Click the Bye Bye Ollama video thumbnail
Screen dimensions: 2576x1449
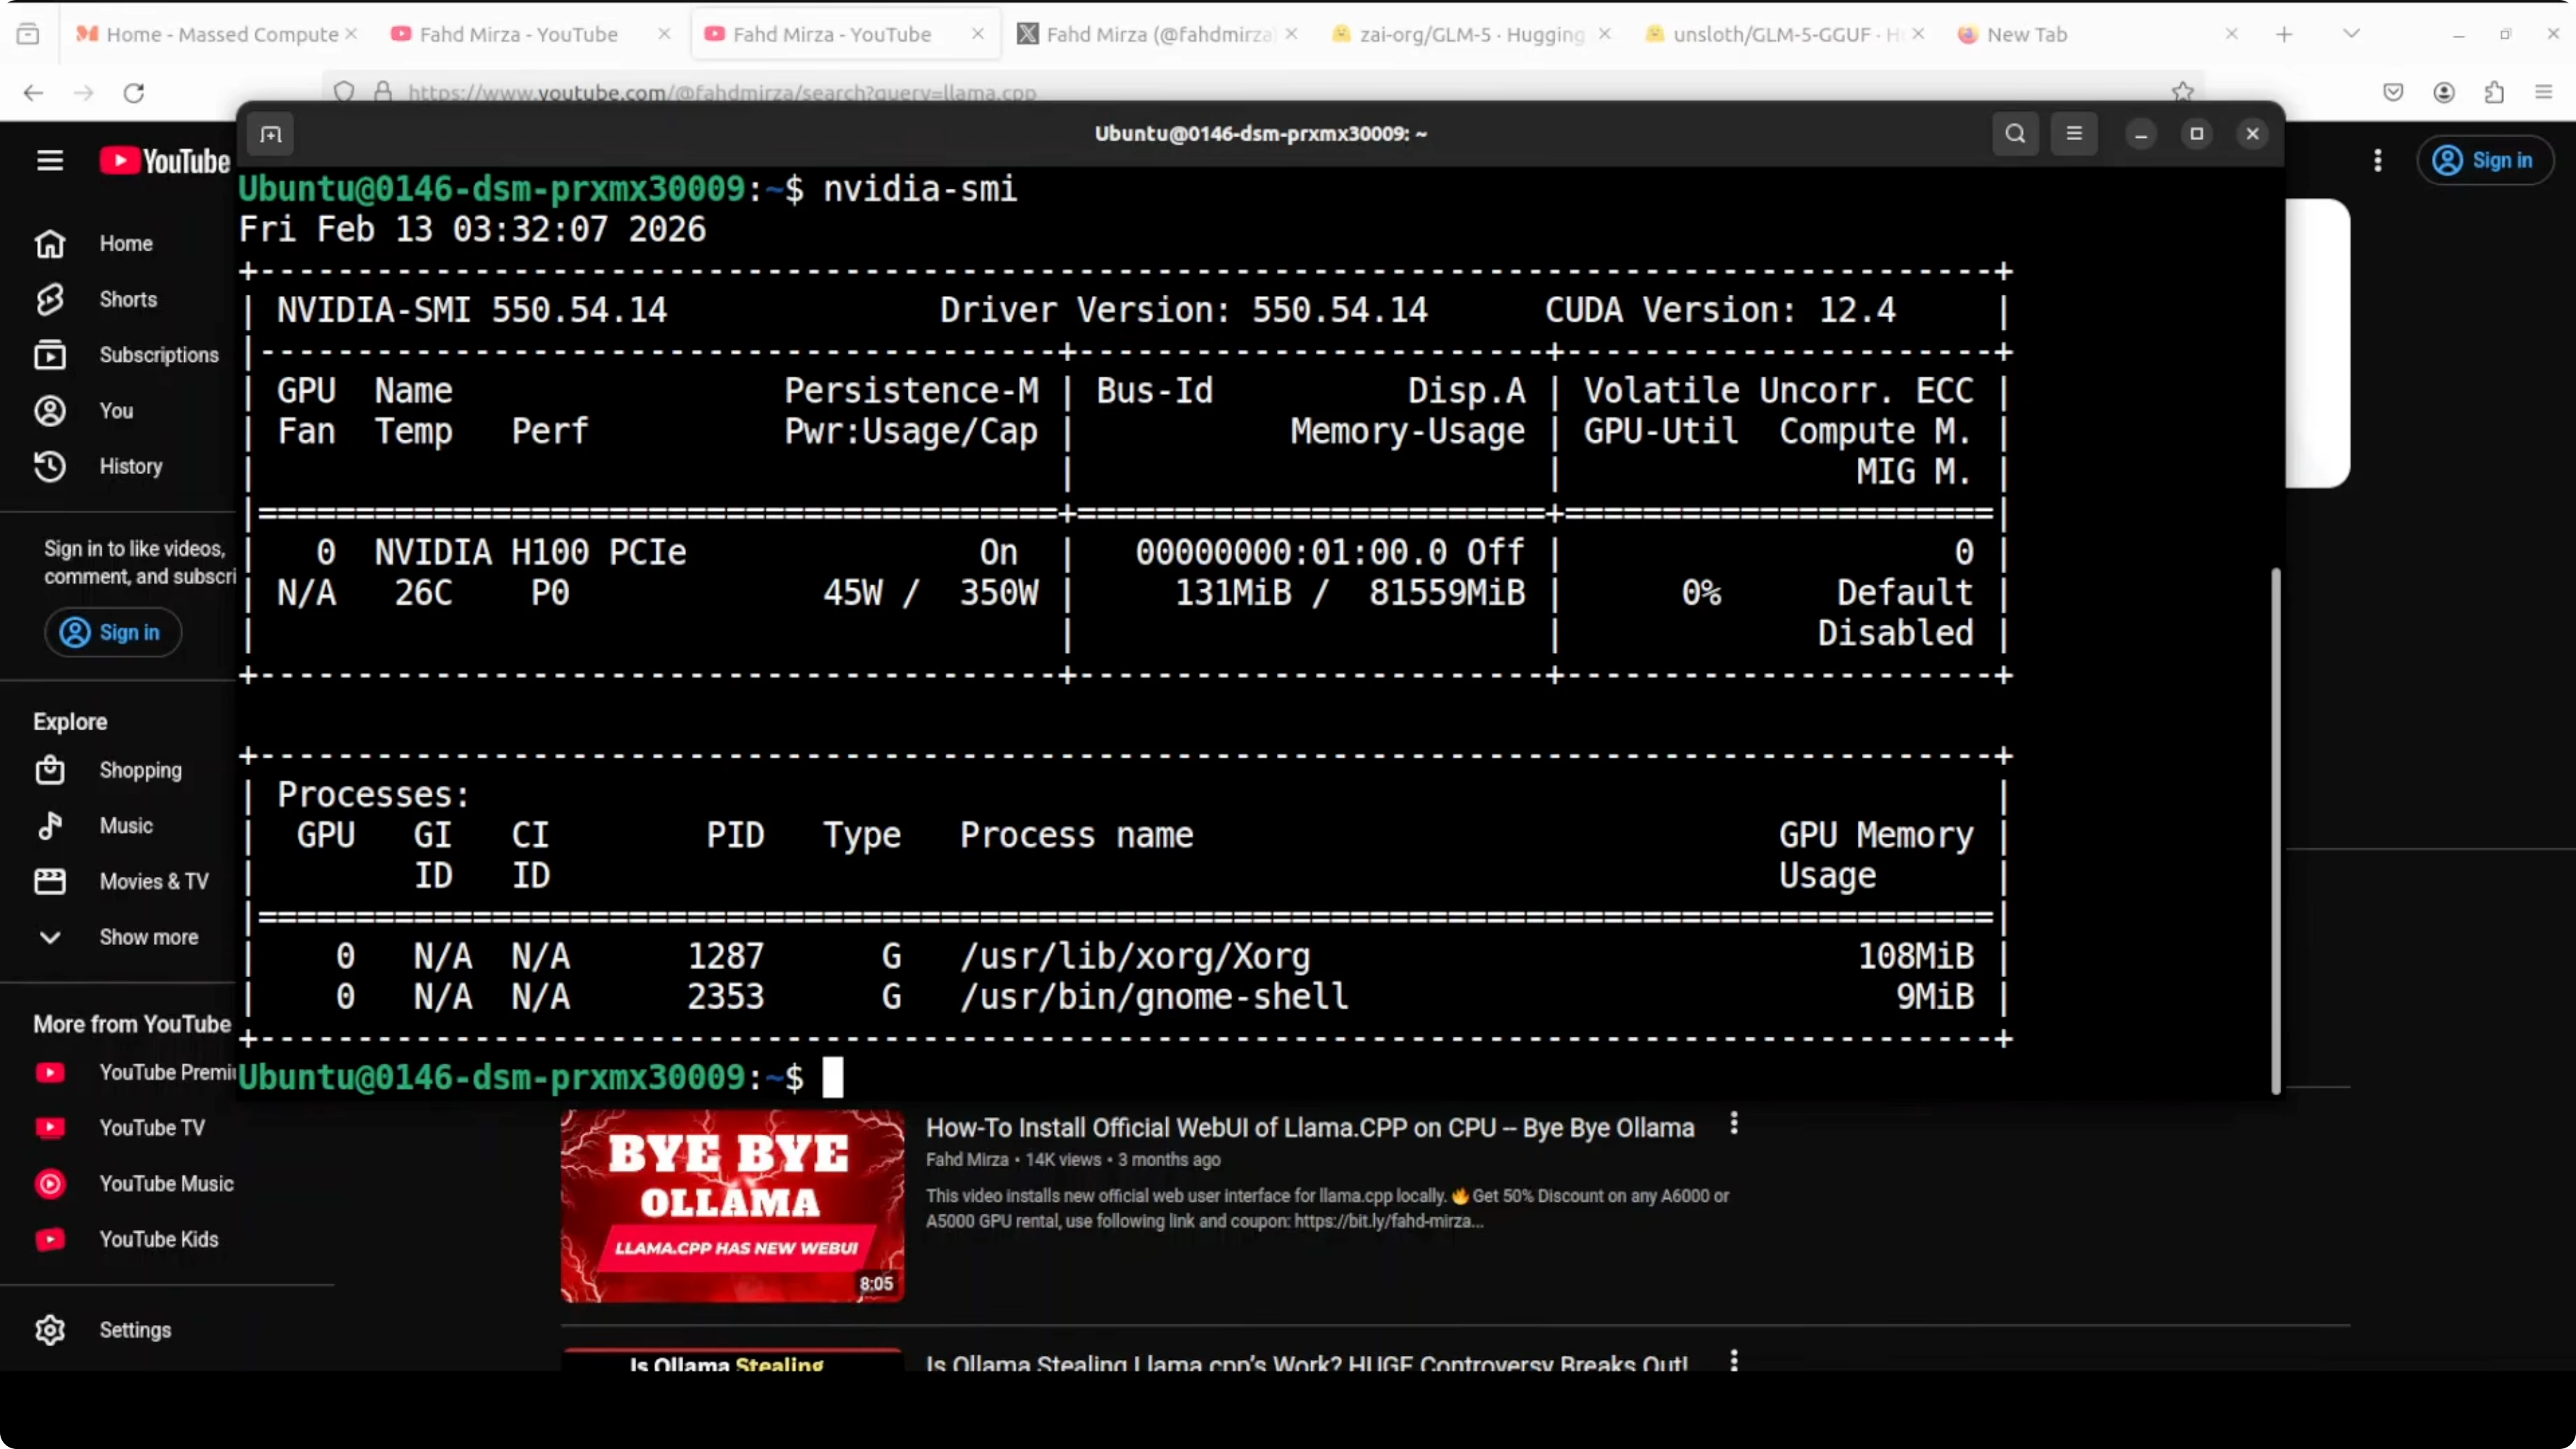(732, 1205)
